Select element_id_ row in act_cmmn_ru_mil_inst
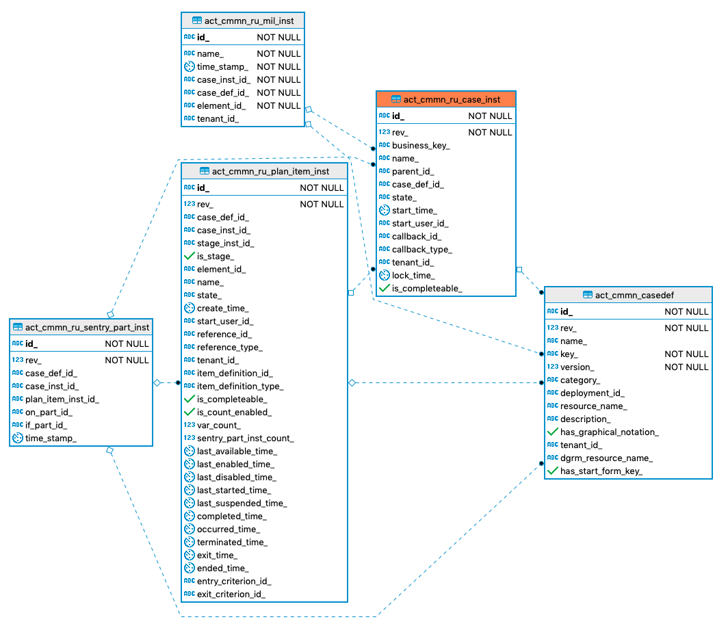728x626 pixels. tap(221, 105)
